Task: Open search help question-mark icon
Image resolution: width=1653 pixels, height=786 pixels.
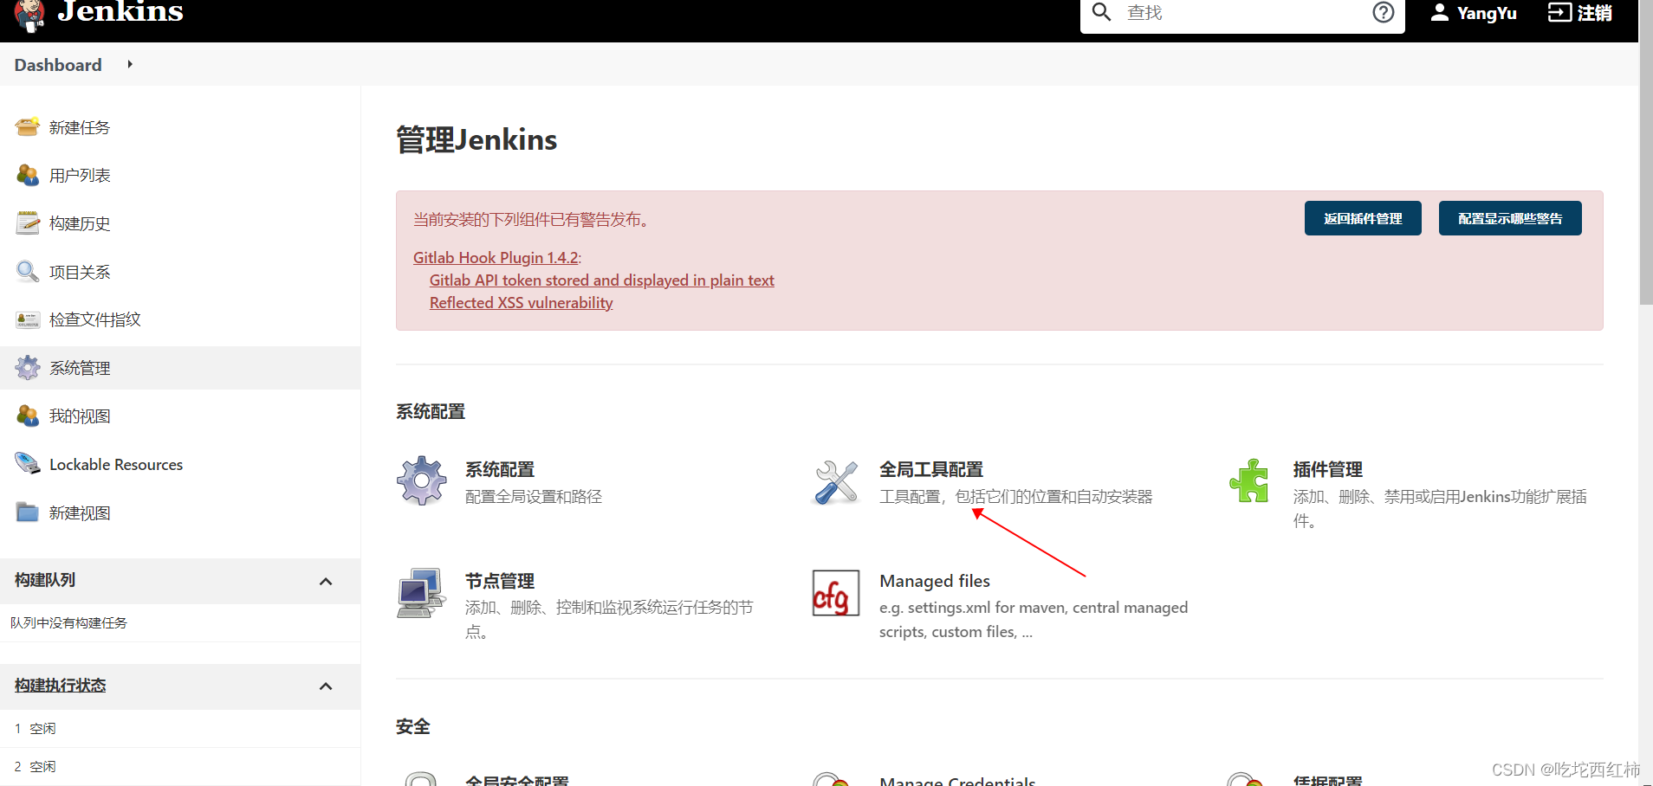Action: 1384,12
